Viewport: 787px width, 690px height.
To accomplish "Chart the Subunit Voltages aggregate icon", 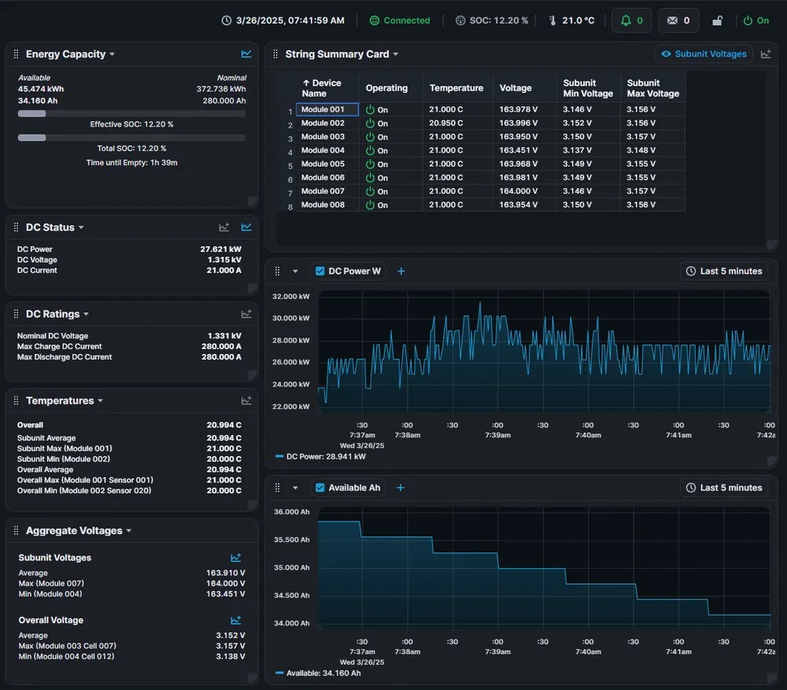I will (x=235, y=558).
